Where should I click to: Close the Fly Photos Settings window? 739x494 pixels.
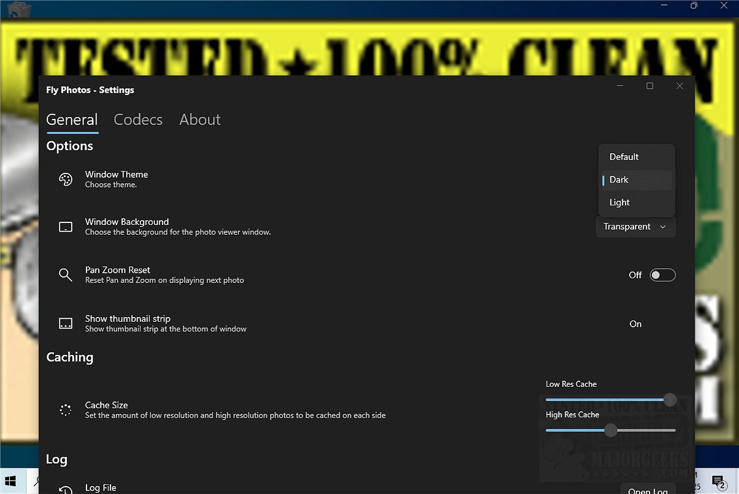pyautogui.click(x=680, y=86)
